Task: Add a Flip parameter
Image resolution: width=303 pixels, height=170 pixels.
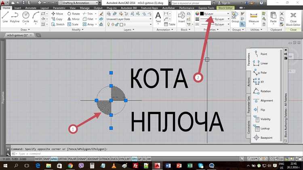Action: (x=259, y=110)
